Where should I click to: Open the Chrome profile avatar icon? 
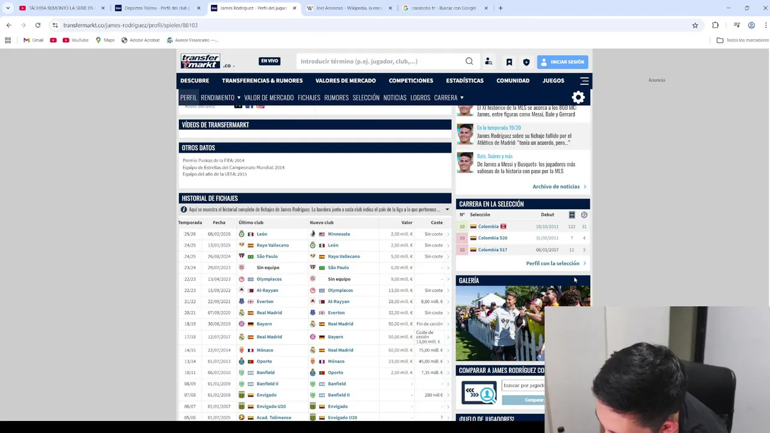point(751,25)
